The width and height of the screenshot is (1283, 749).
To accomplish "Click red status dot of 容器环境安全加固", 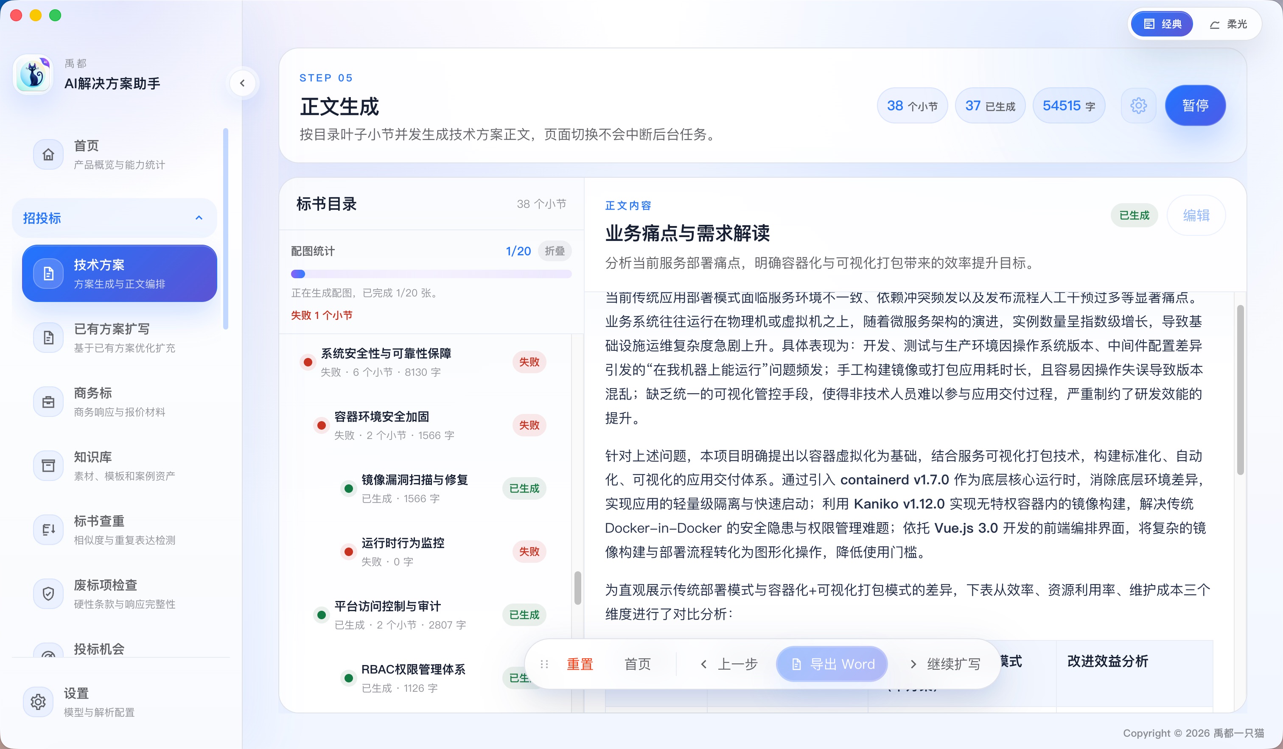I will [x=321, y=425].
